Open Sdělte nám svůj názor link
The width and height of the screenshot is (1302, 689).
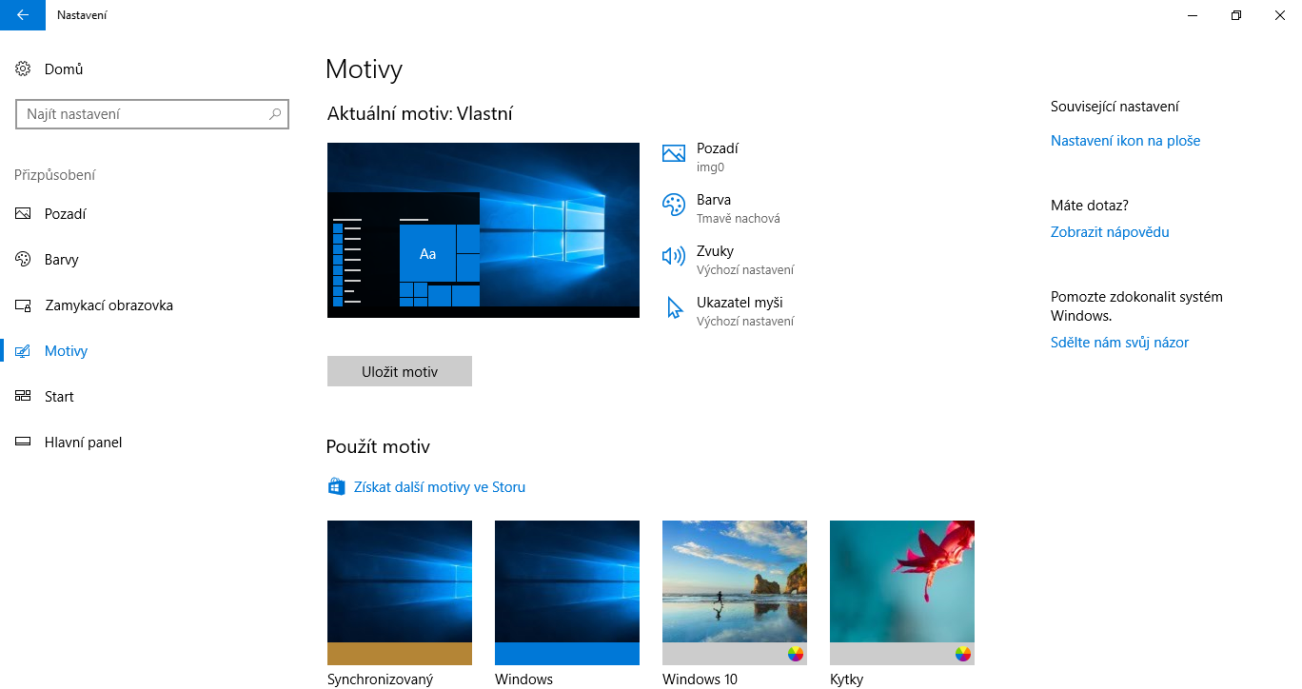(1119, 343)
